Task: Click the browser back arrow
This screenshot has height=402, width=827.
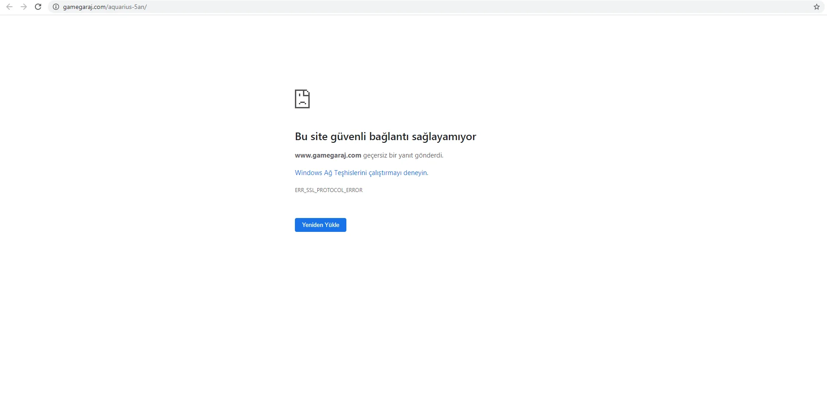Action: [9, 7]
